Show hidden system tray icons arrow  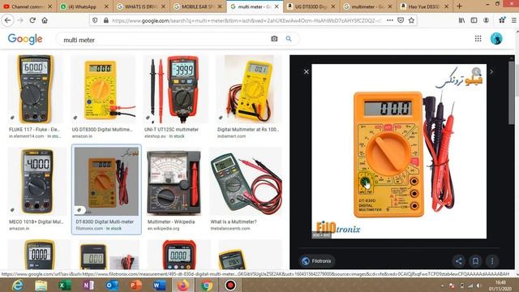pyautogui.click(x=443, y=286)
